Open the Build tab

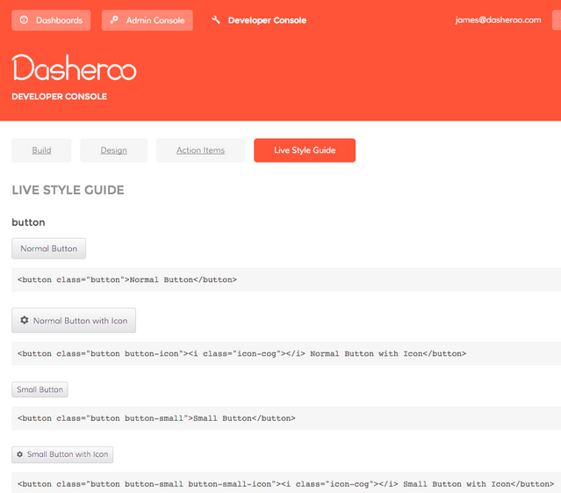[41, 150]
